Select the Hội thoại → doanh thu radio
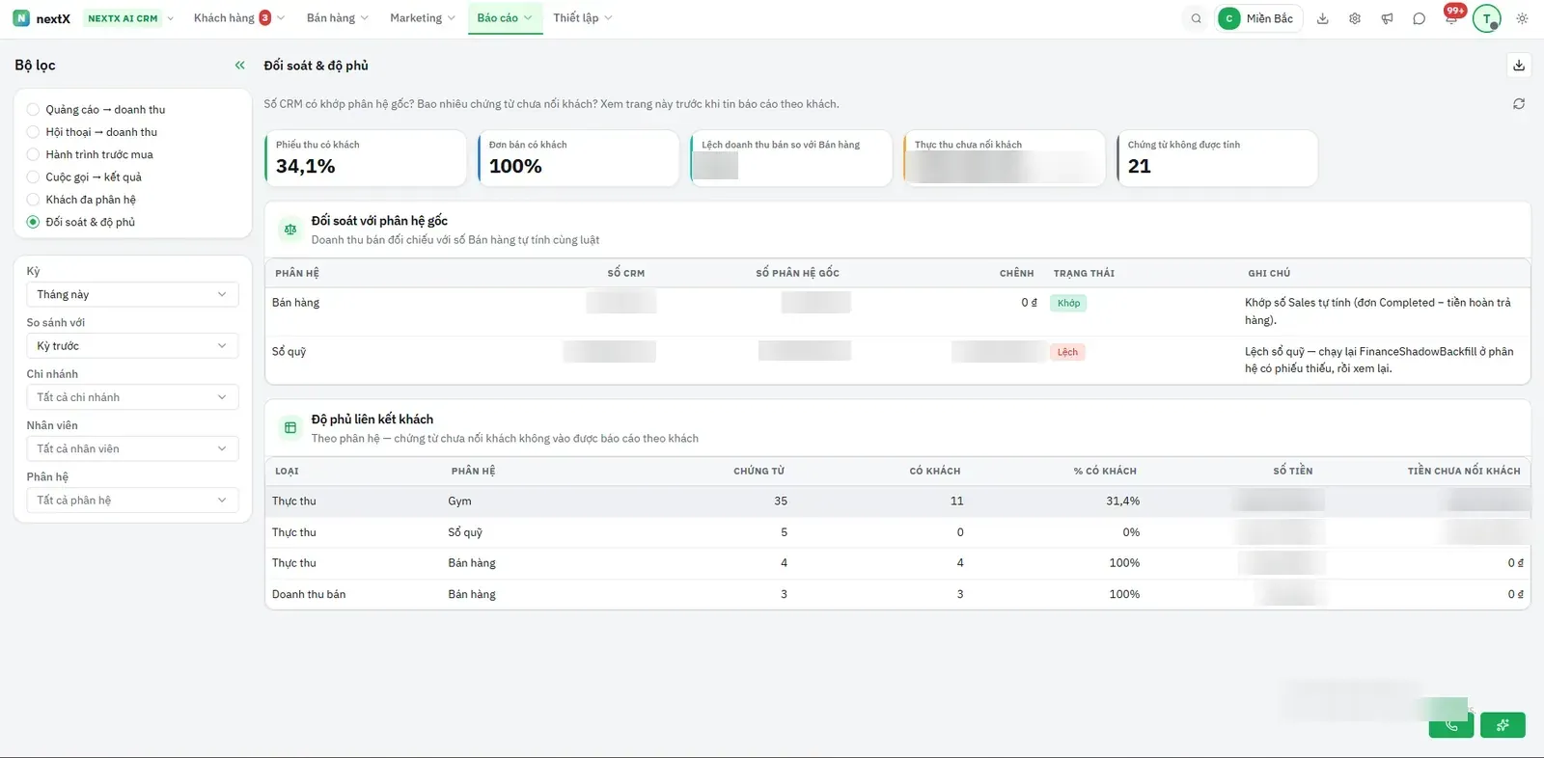The image size is (1544, 758). coord(33,131)
